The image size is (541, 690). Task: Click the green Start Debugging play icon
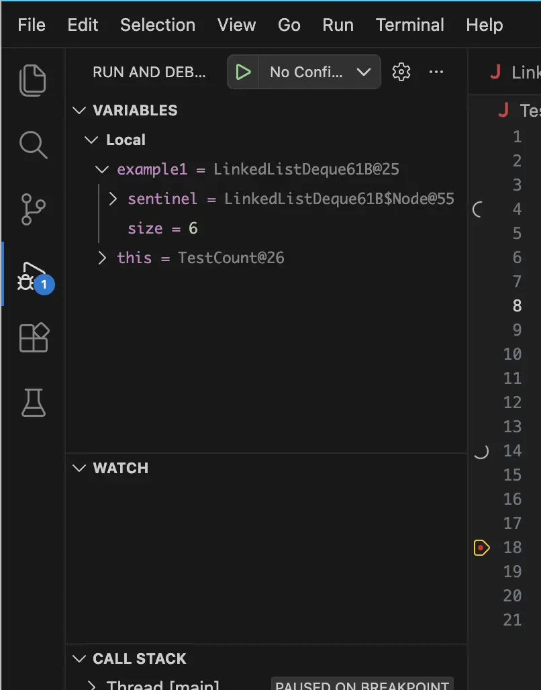pos(244,72)
